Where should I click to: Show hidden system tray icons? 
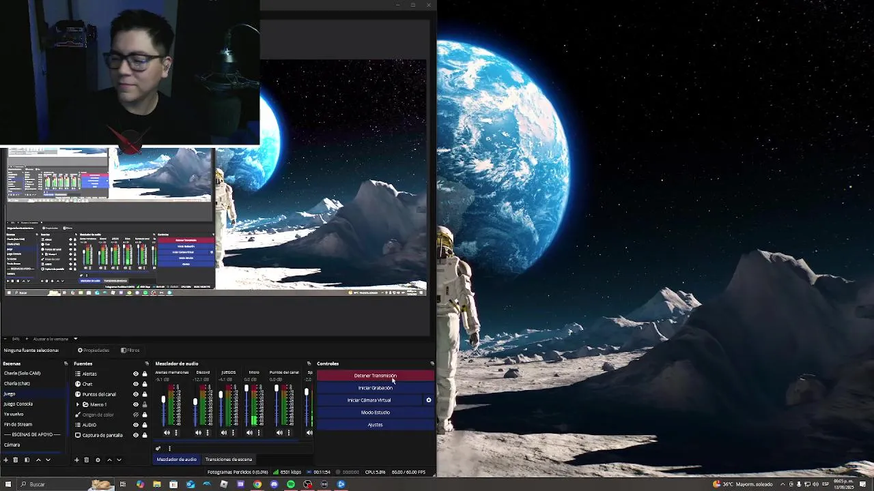coord(783,484)
